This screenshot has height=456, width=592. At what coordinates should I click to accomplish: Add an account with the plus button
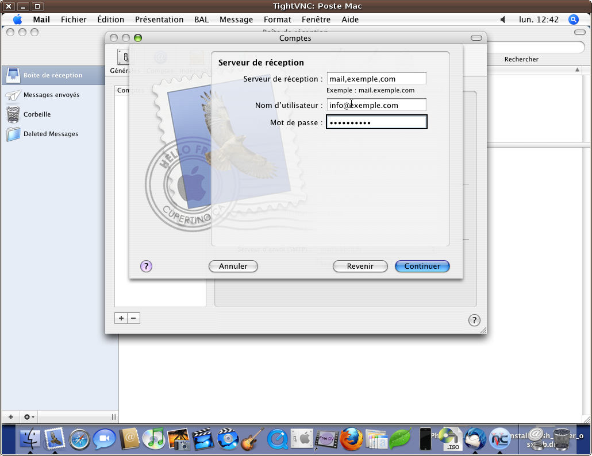tap(121, 318)
